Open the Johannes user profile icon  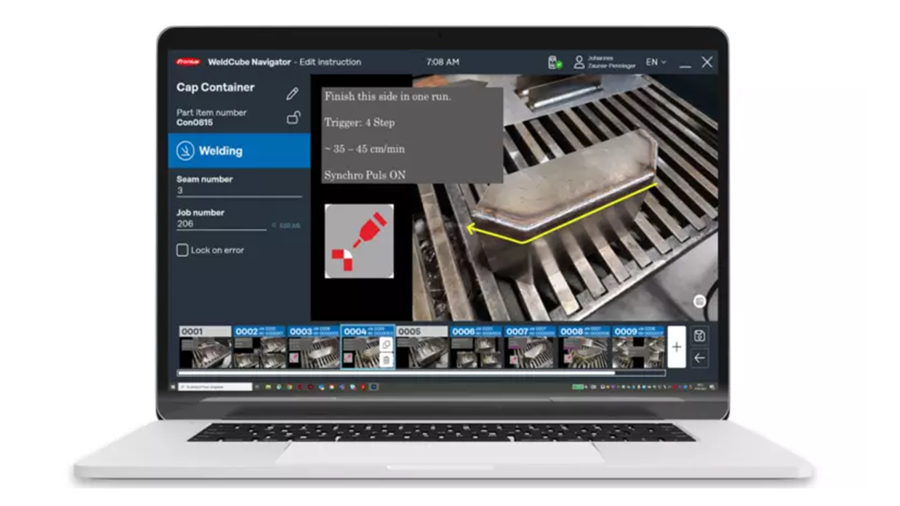pos(578,62)
